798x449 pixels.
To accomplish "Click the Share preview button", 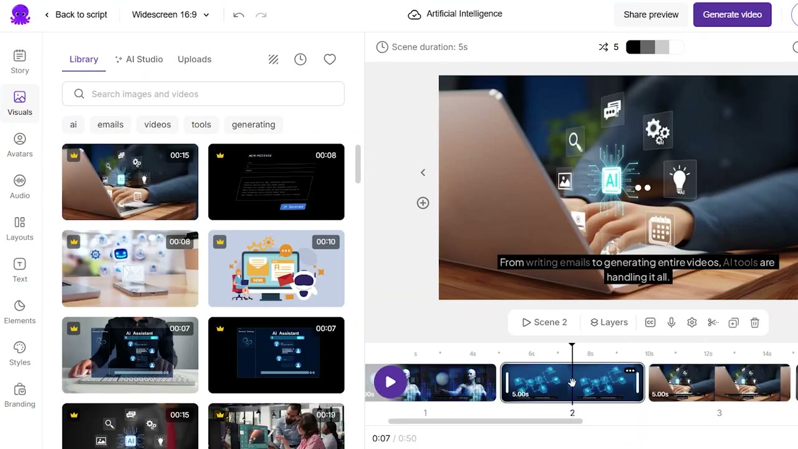I will (x=651, y=14).
